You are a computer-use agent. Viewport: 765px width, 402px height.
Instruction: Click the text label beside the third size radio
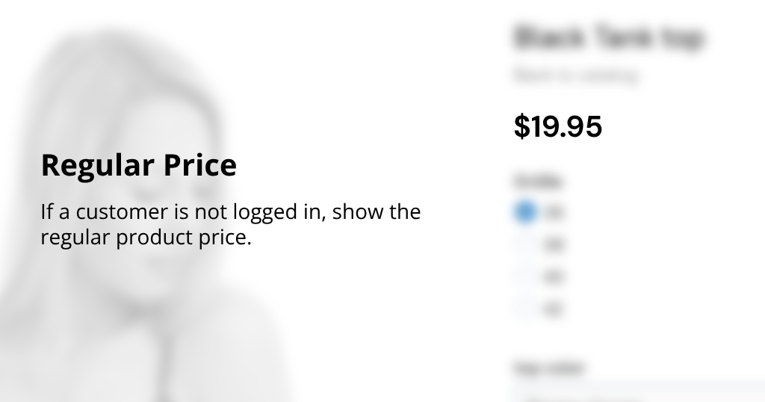tap(554, 277)
